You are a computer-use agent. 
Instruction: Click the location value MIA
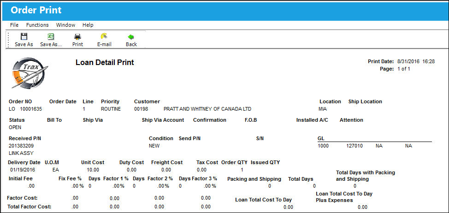[x=322, y=109]
